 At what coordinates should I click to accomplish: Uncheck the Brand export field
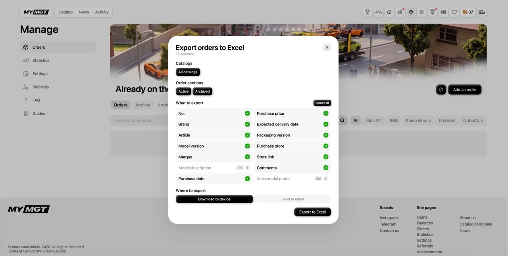pyautogui.click(x=247, y=124)
